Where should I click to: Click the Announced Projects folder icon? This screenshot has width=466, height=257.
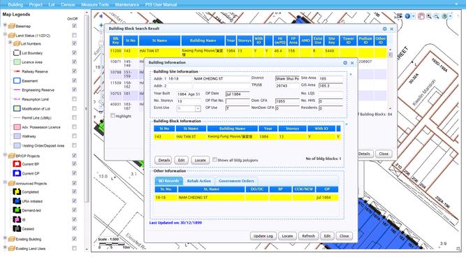[x=12, y=183]
